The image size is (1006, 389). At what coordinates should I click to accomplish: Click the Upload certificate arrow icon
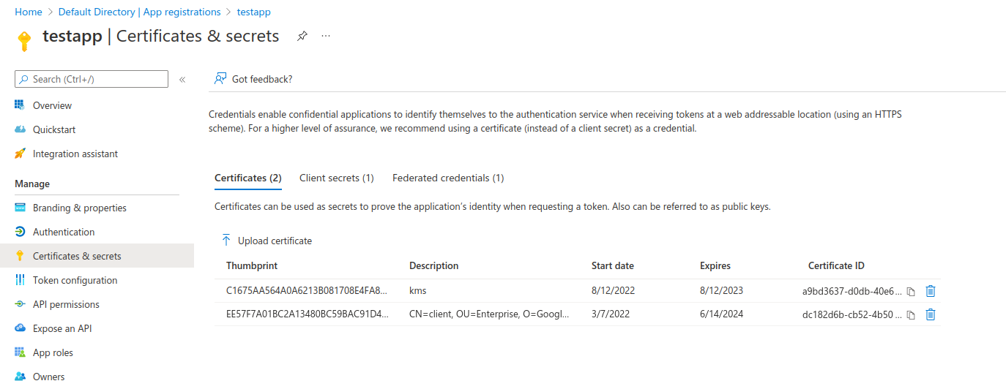pos(226,241)
